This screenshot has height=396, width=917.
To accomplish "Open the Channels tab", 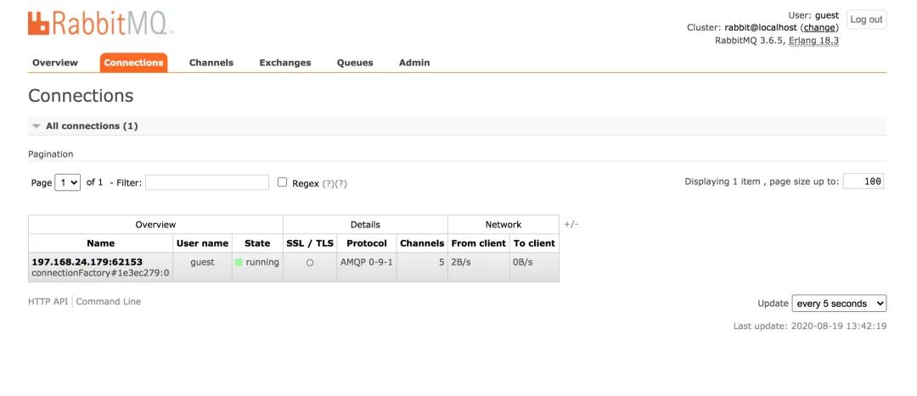I will coord(211,63).
